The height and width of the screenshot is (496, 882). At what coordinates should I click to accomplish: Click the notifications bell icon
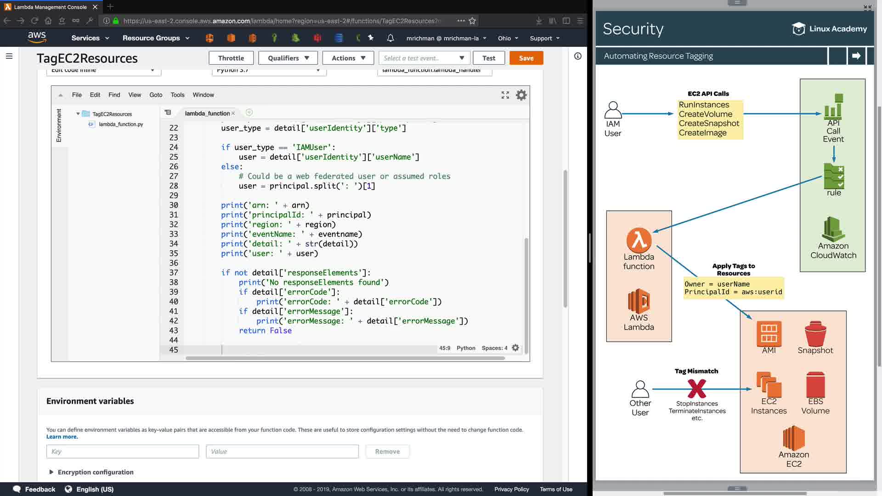[x=390, y=38]
